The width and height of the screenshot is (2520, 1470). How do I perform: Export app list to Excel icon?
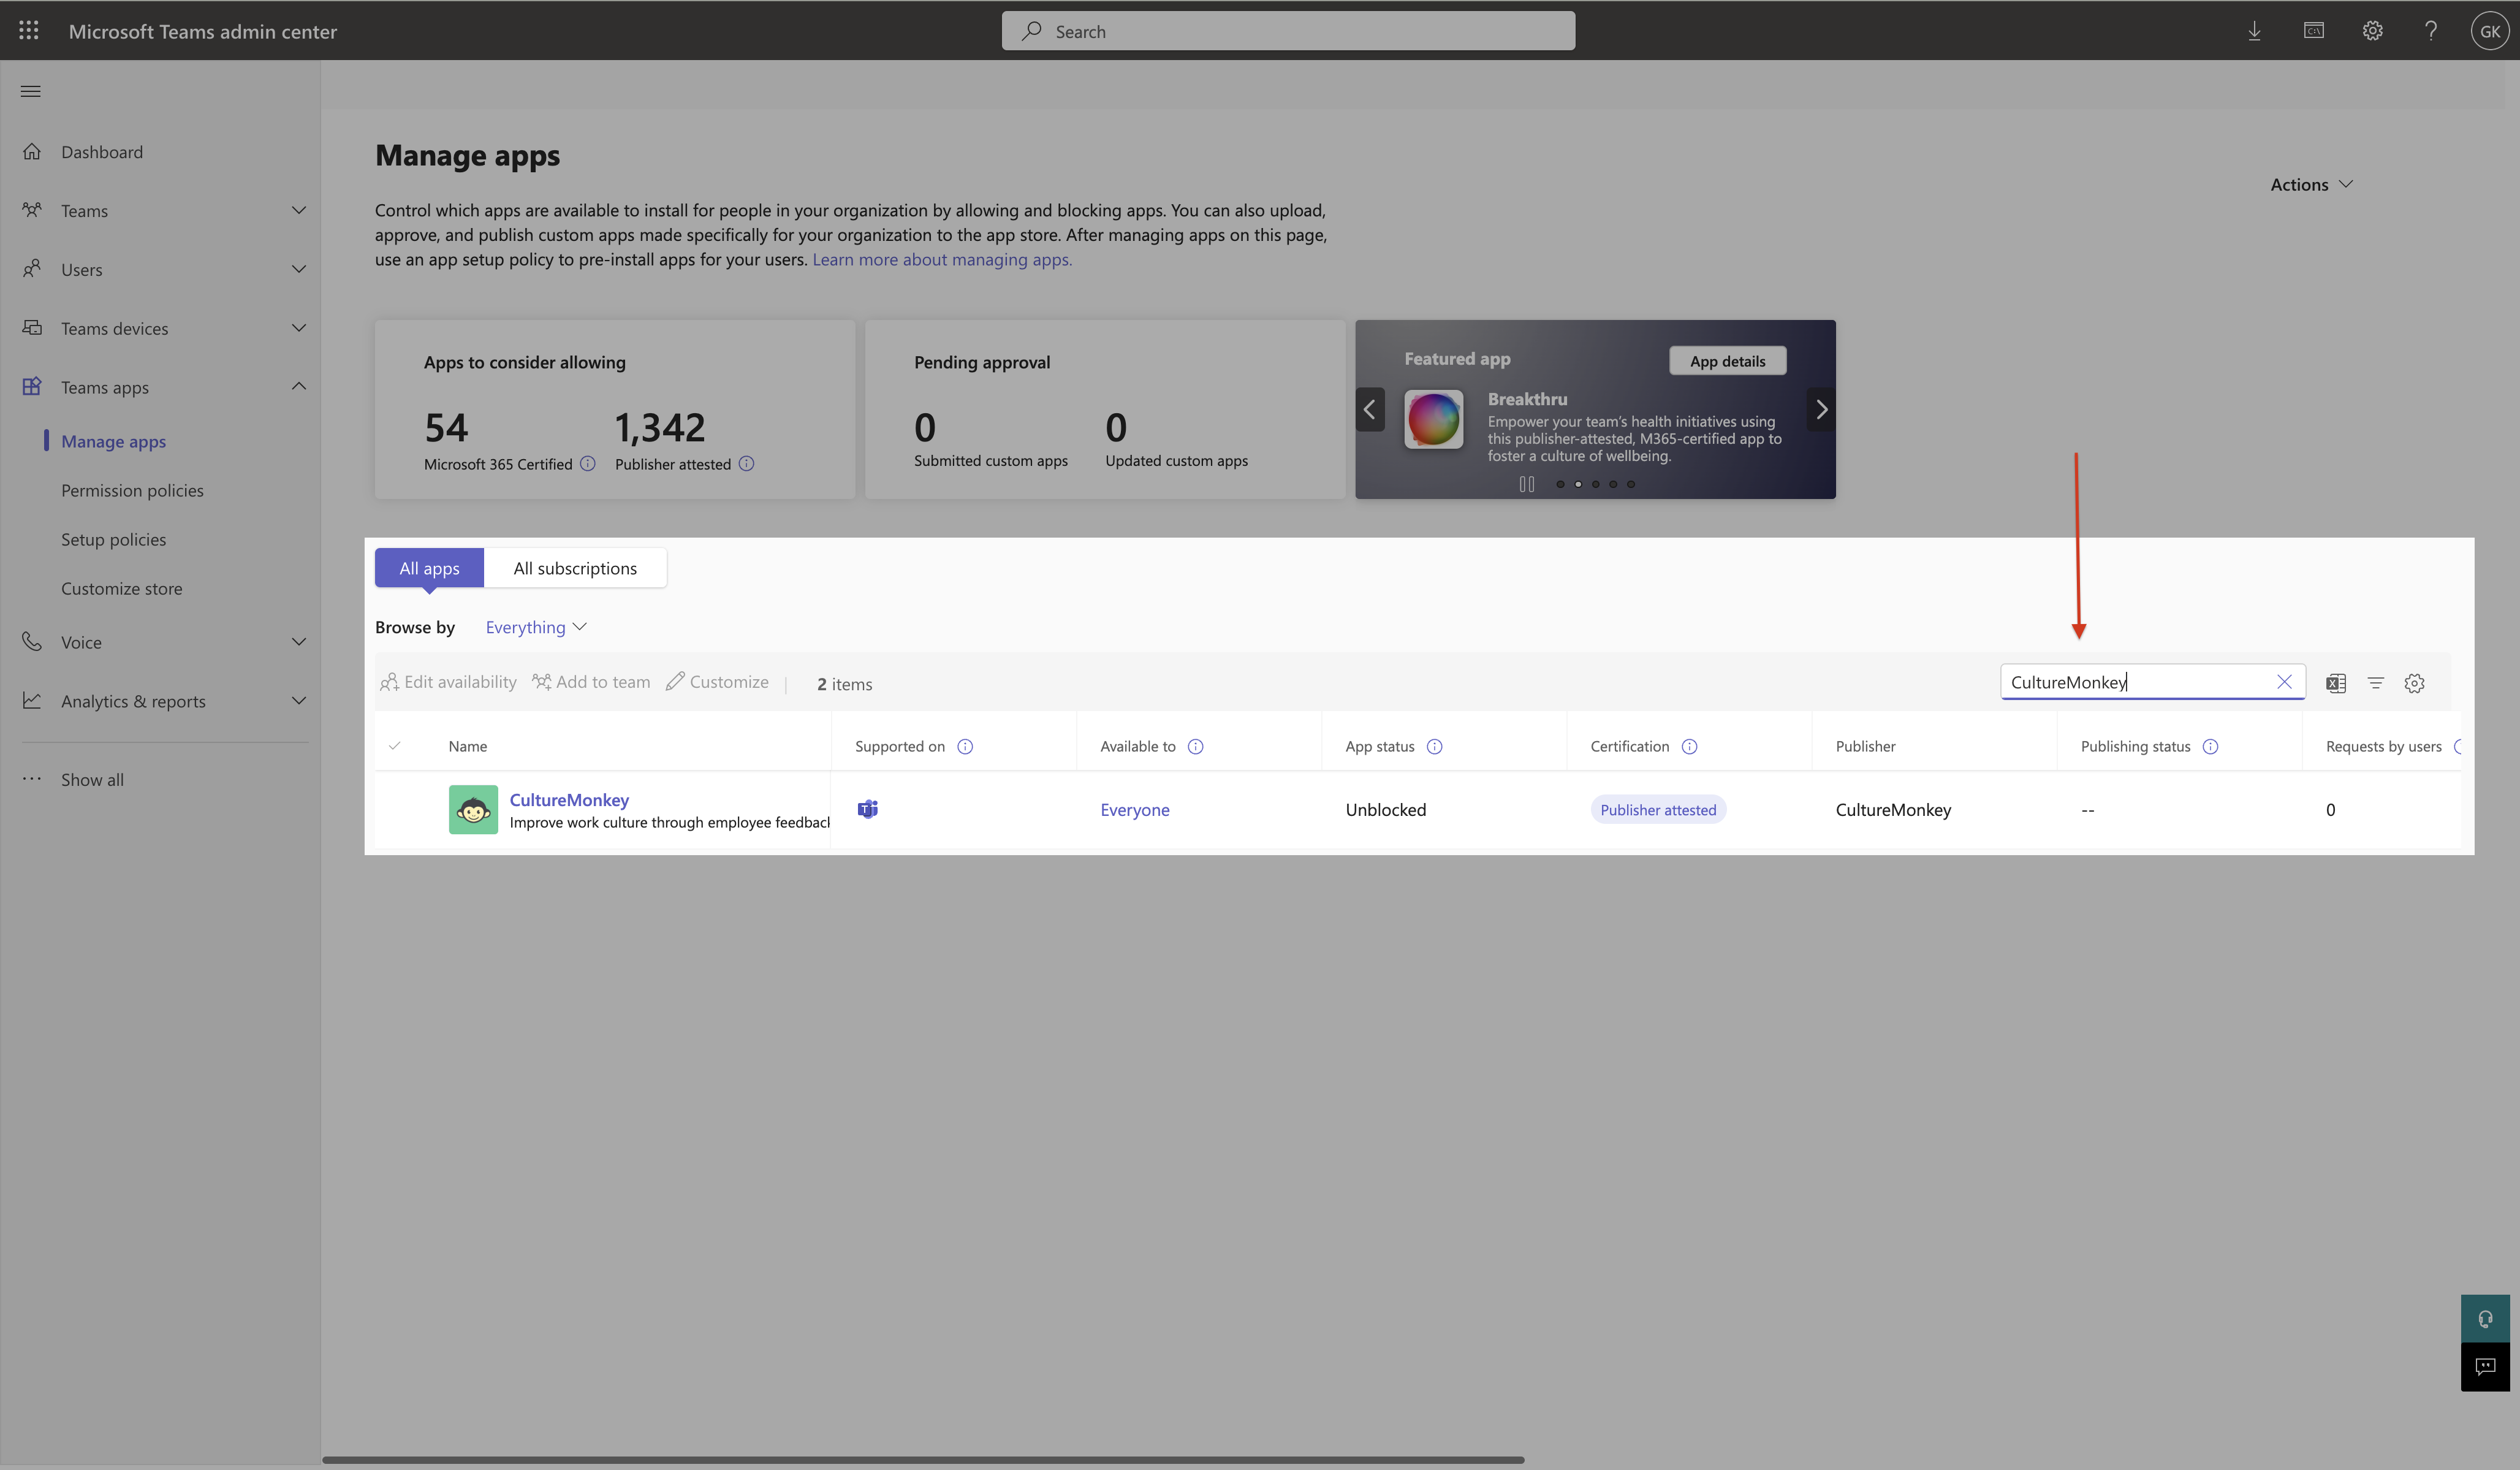[2335, 683]
